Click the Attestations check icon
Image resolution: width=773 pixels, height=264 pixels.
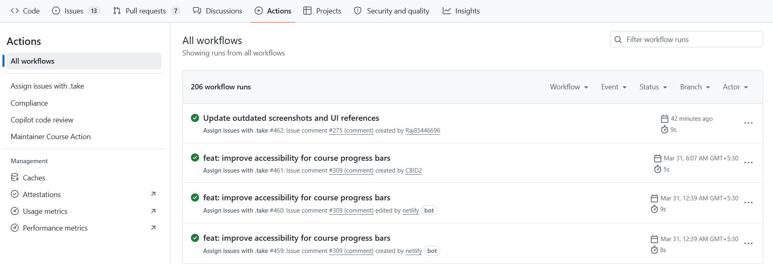[15, 194]
